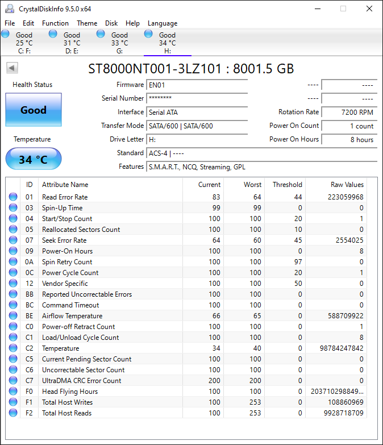
Task: Select the G: disk status orb
Action: [x=101, y=34]
